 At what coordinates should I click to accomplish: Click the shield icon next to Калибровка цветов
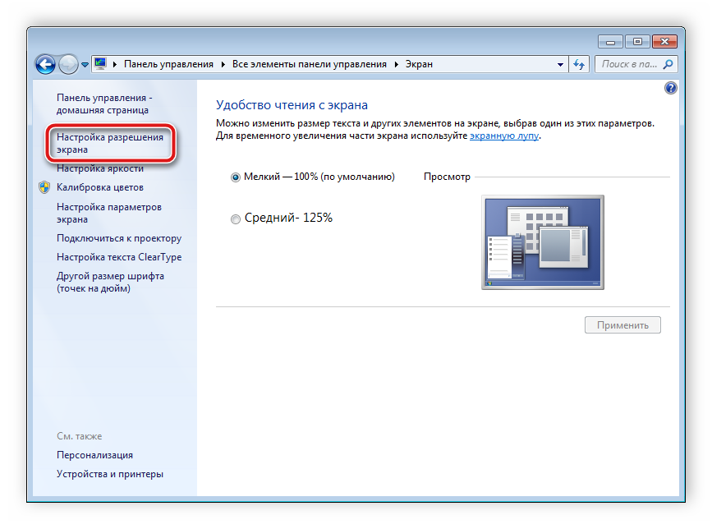tap(44, 187)
